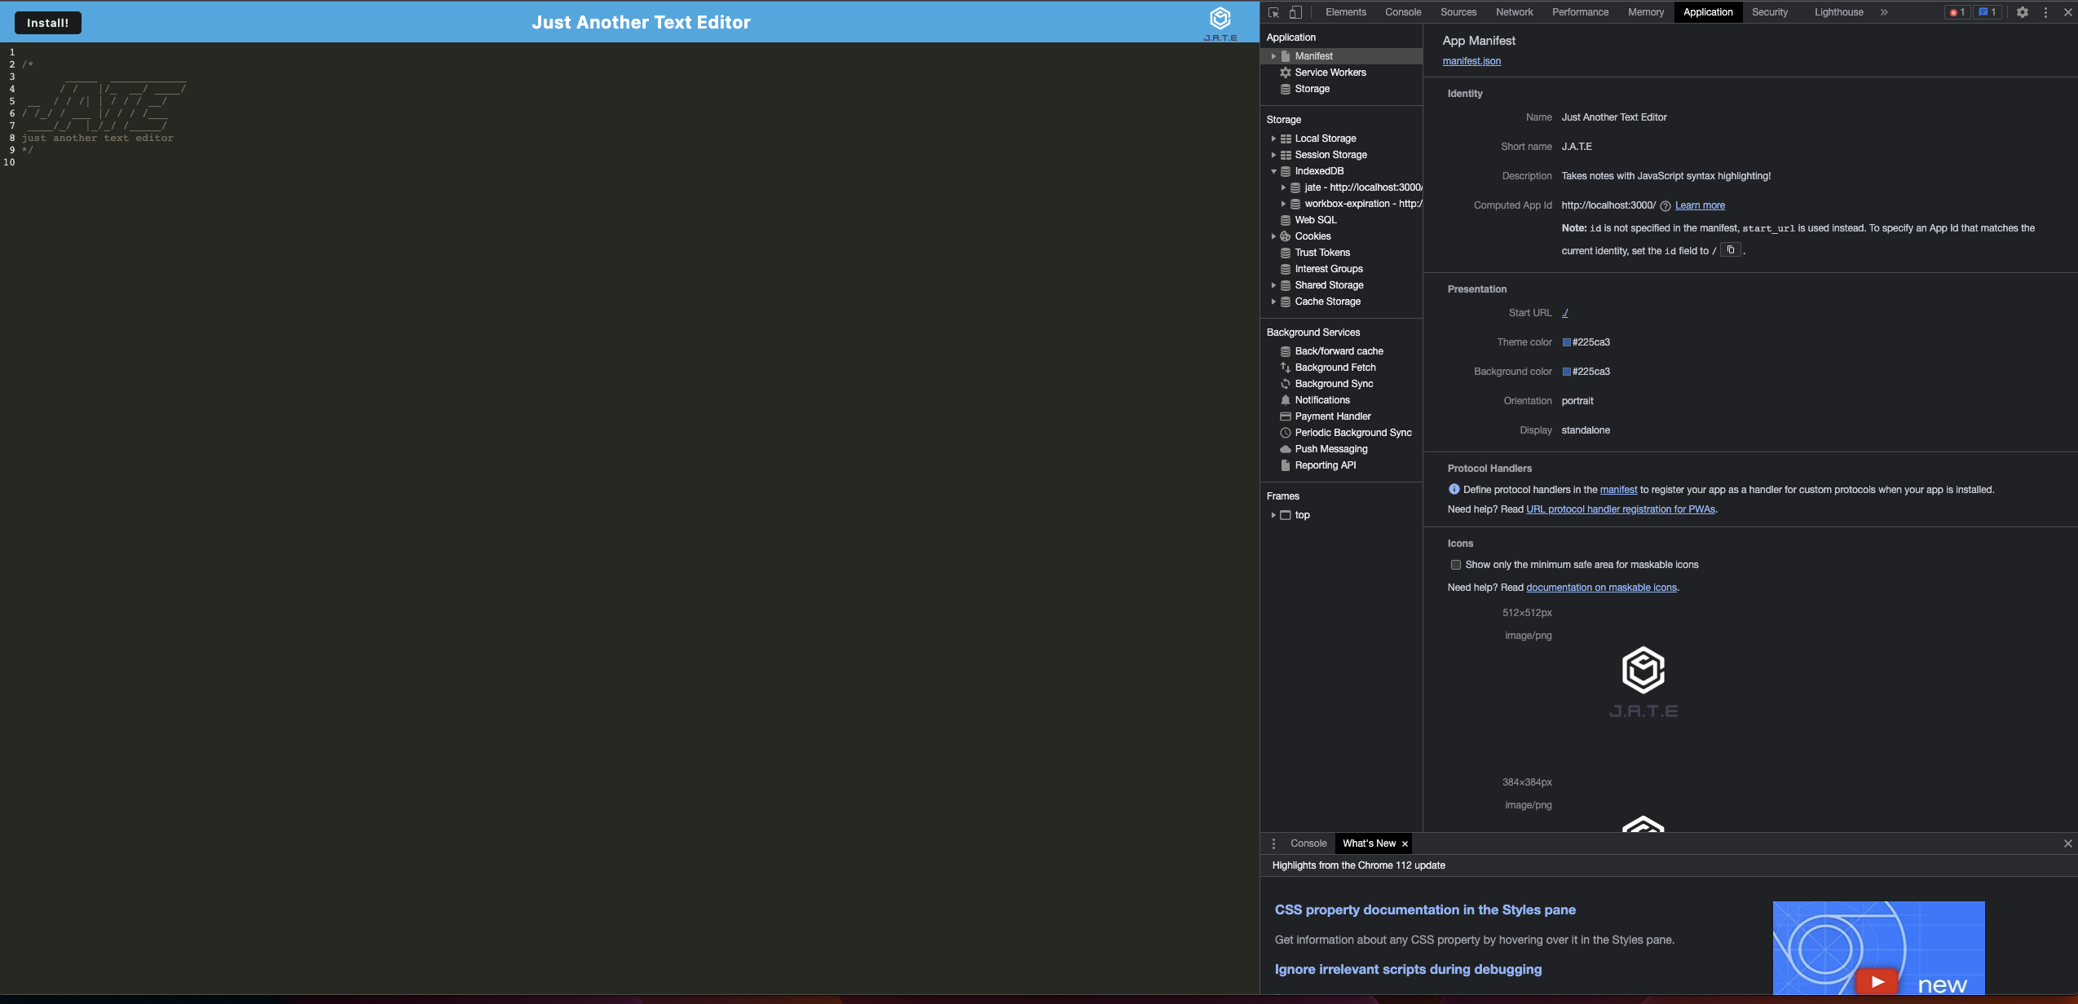The height and width of the screenshot is (1004, 2078).
Task: Switch to the Network tab
Action: (1514, 11)
